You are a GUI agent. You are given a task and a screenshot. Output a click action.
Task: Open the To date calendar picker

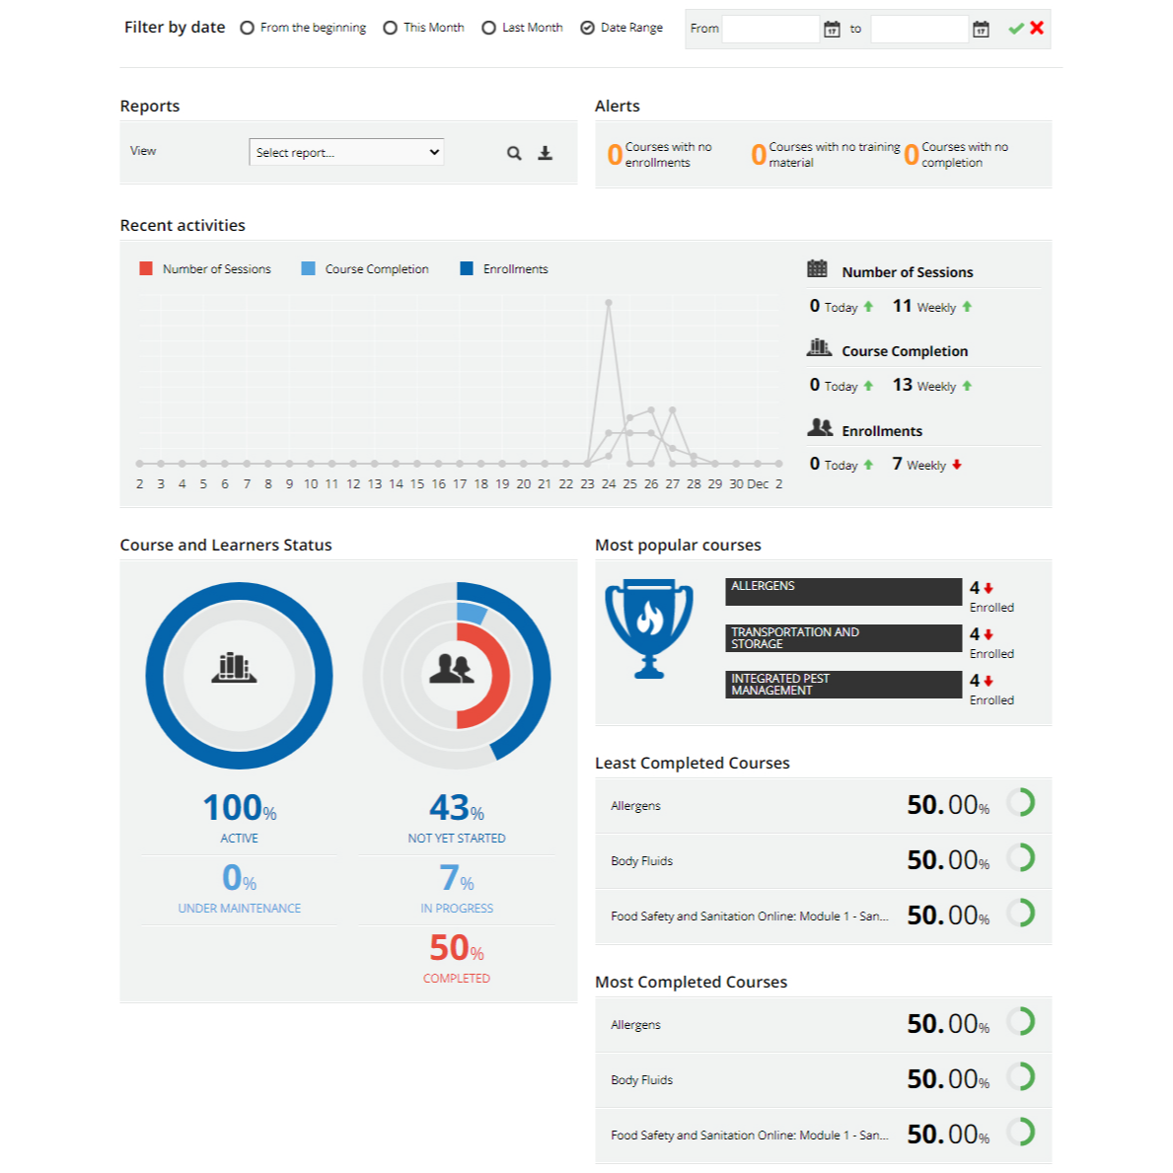click(981, 30)
